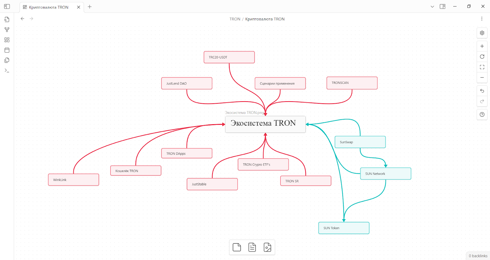This screenshot has height=260, width=490.
Task: Select the Сценарии применения card
Action: (280, 83)
